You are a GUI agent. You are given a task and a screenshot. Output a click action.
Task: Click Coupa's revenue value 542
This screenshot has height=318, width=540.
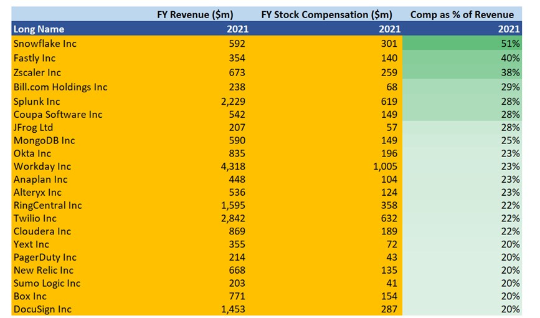click(237, 115)
